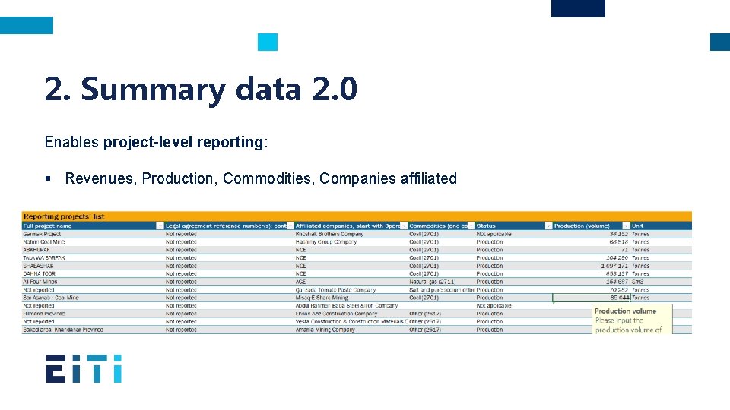Click the 'Revenues, Production, Commodities, Companies affiliated' bullet

(x=261, y=178)
